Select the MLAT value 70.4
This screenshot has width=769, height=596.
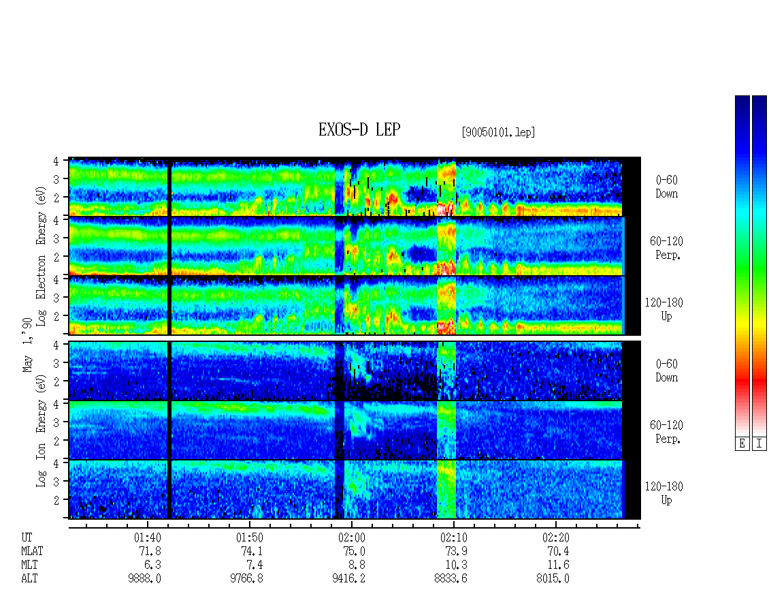558,551
